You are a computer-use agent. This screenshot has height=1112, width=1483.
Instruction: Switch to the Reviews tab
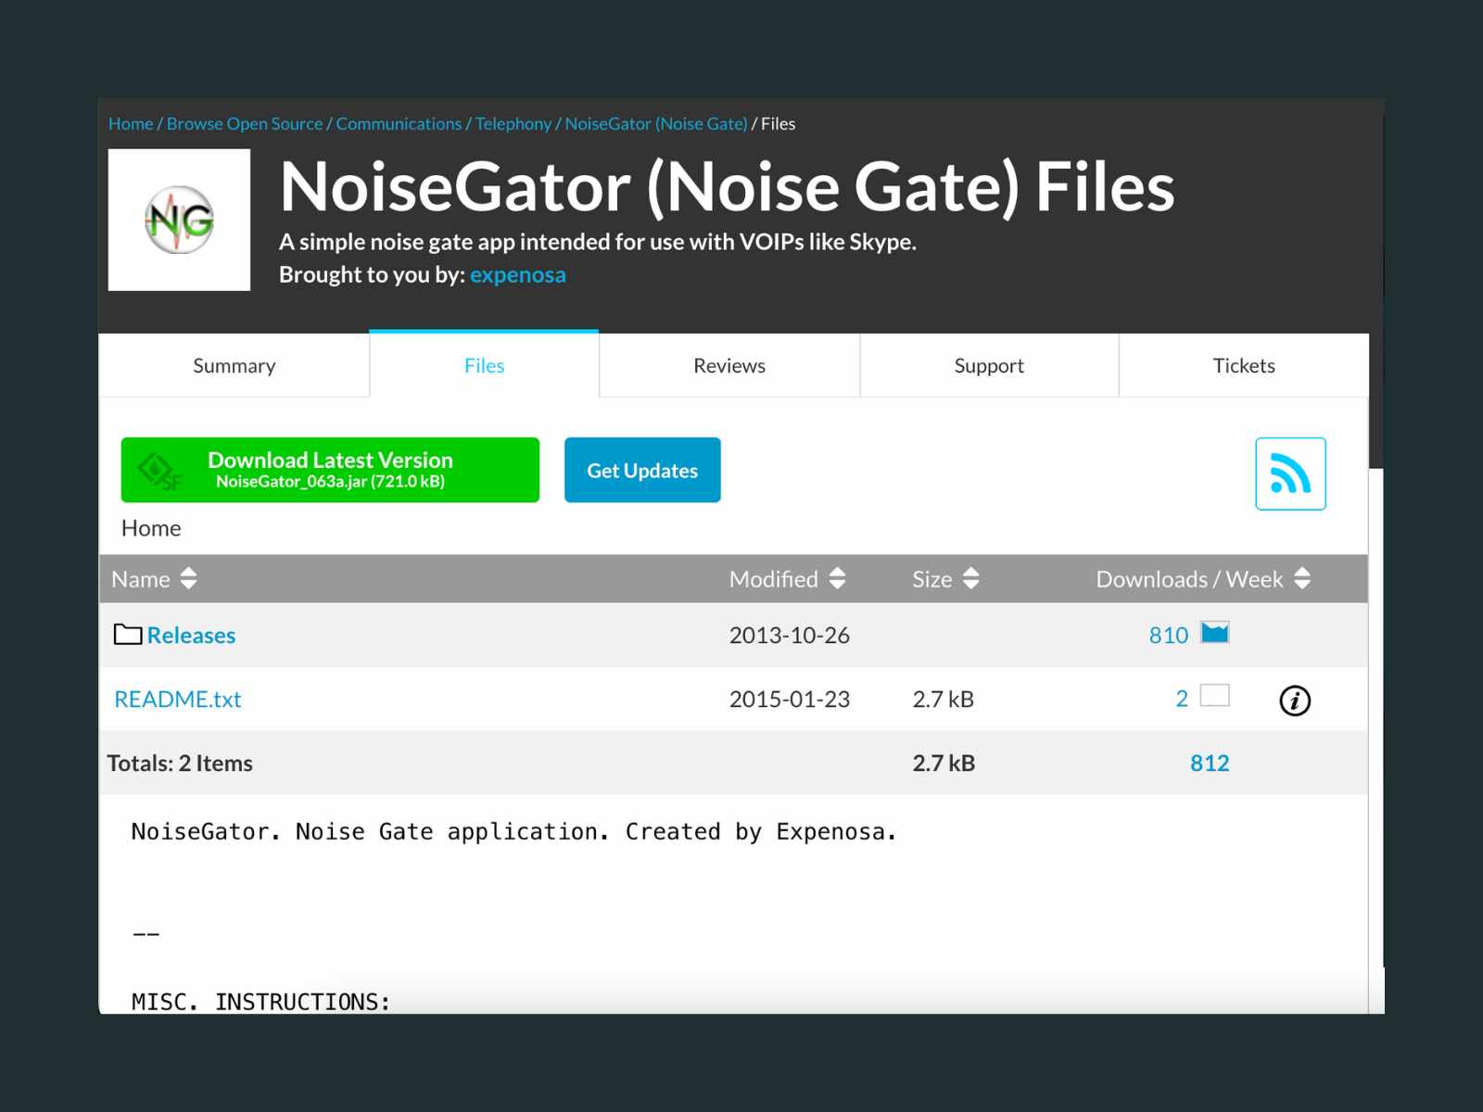[729, 365]
